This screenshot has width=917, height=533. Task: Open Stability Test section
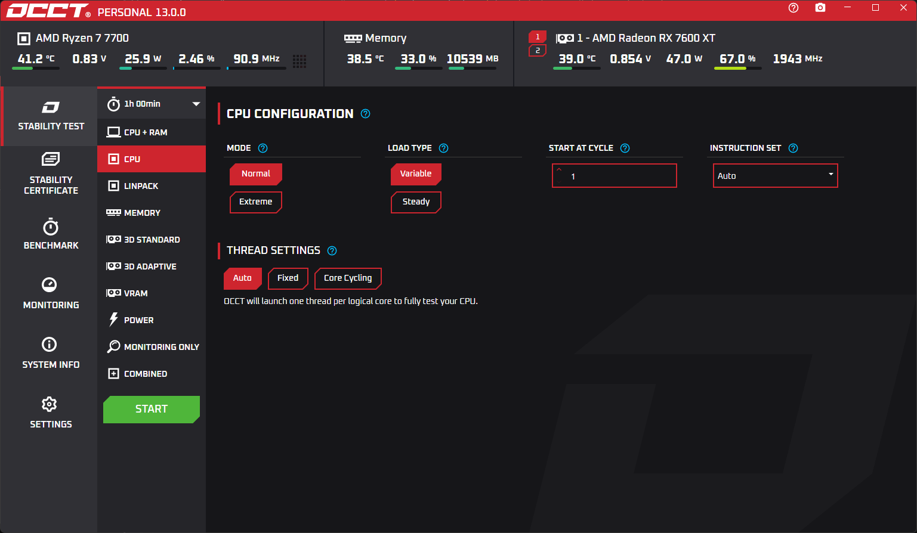click(x=51, y=116)
